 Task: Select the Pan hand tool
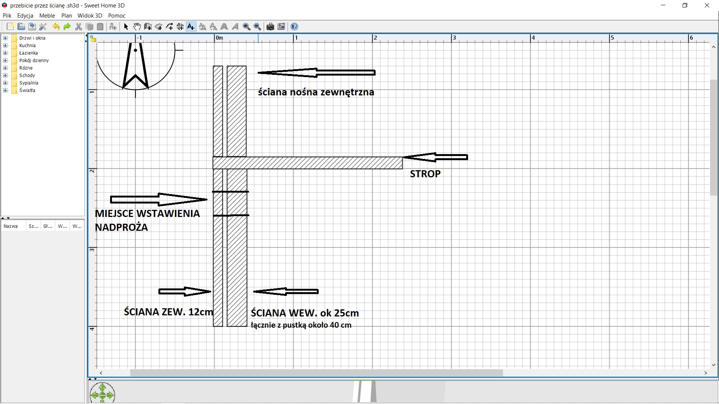click(x=137, y=27)
